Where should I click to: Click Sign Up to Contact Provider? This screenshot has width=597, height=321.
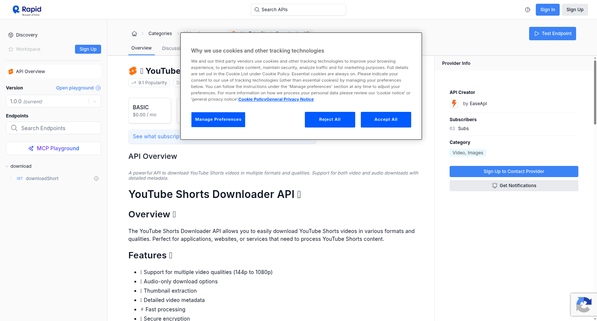coord(514,171)
